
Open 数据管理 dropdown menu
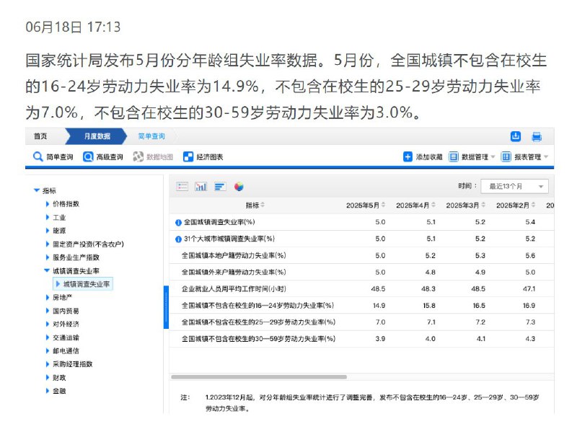pos(472,157)
